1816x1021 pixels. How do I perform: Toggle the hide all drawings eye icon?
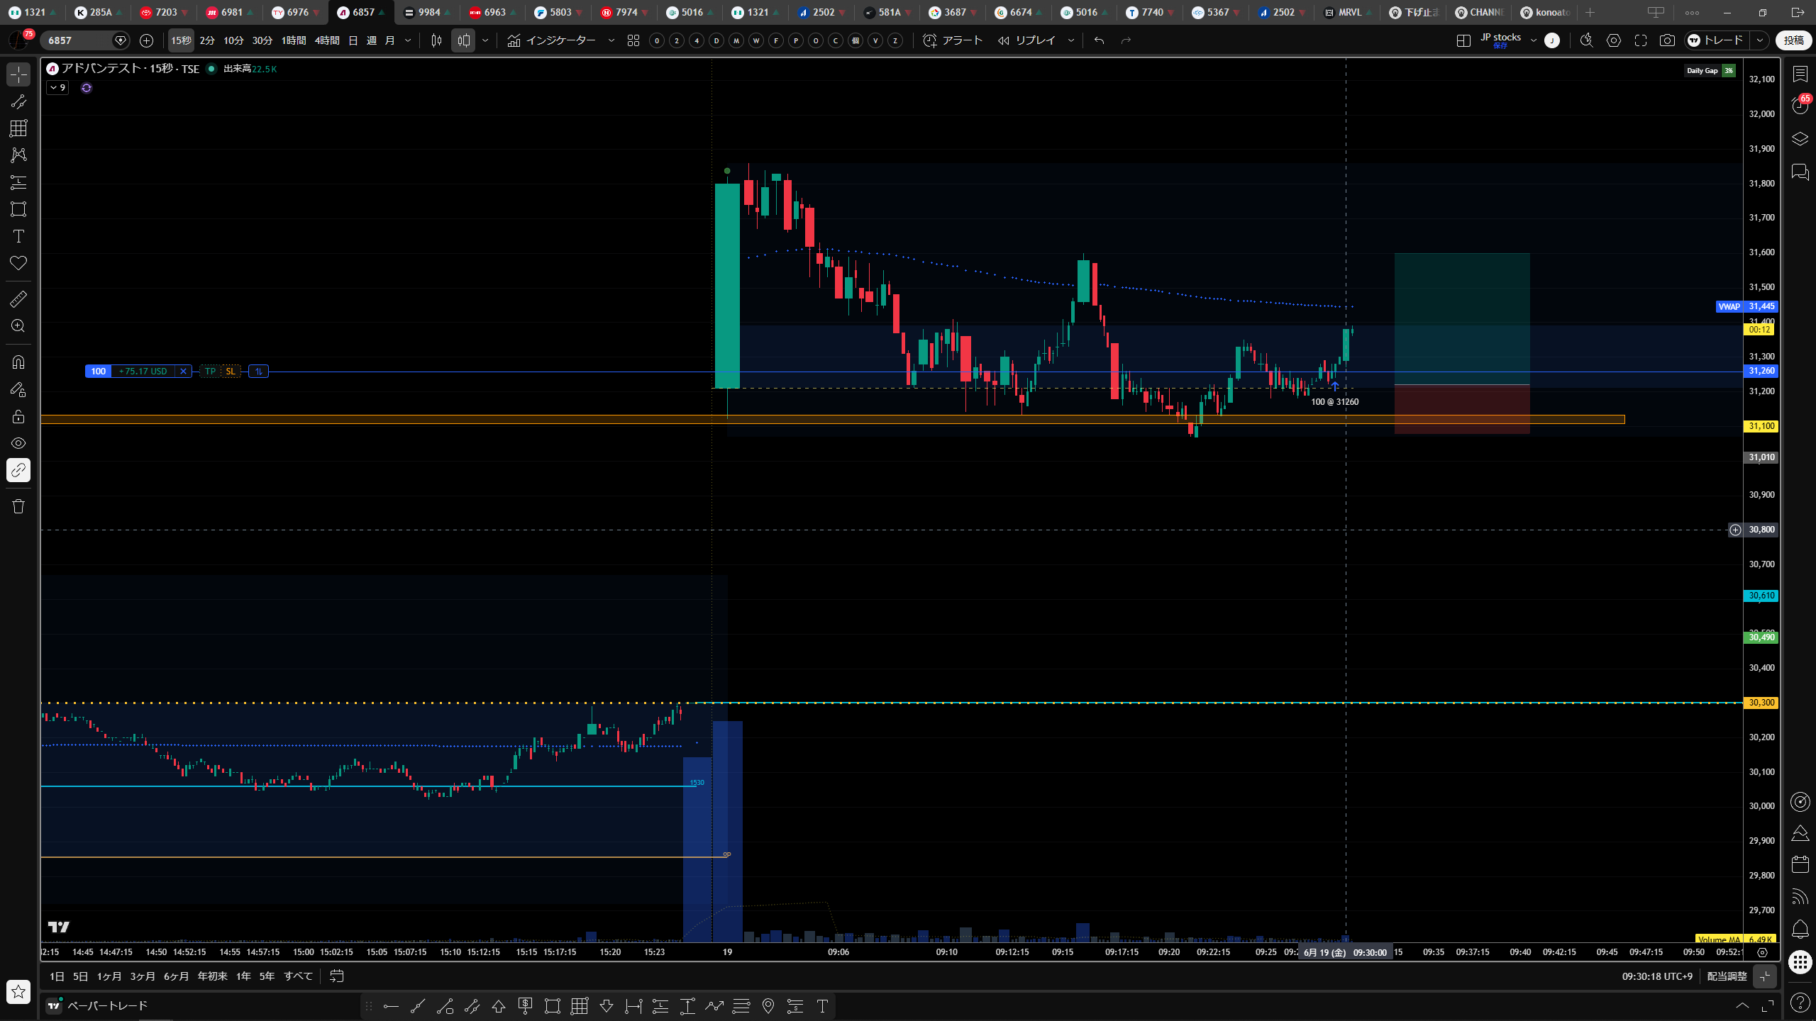(18, 443)
